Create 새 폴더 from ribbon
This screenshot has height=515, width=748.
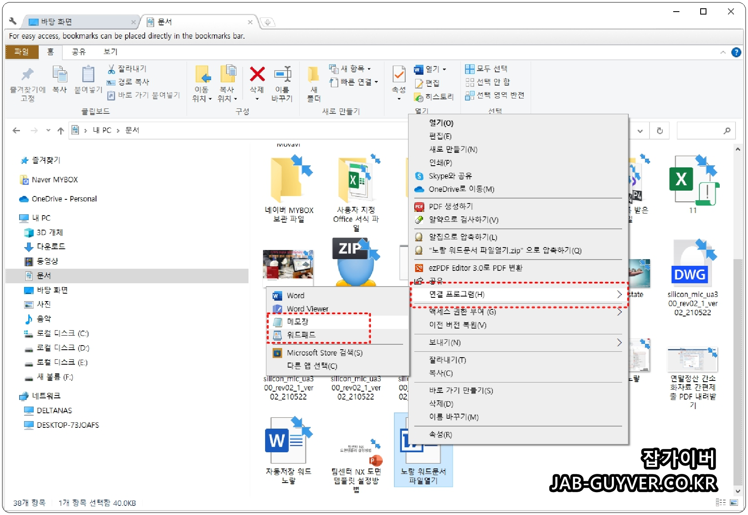click(314, 85)
